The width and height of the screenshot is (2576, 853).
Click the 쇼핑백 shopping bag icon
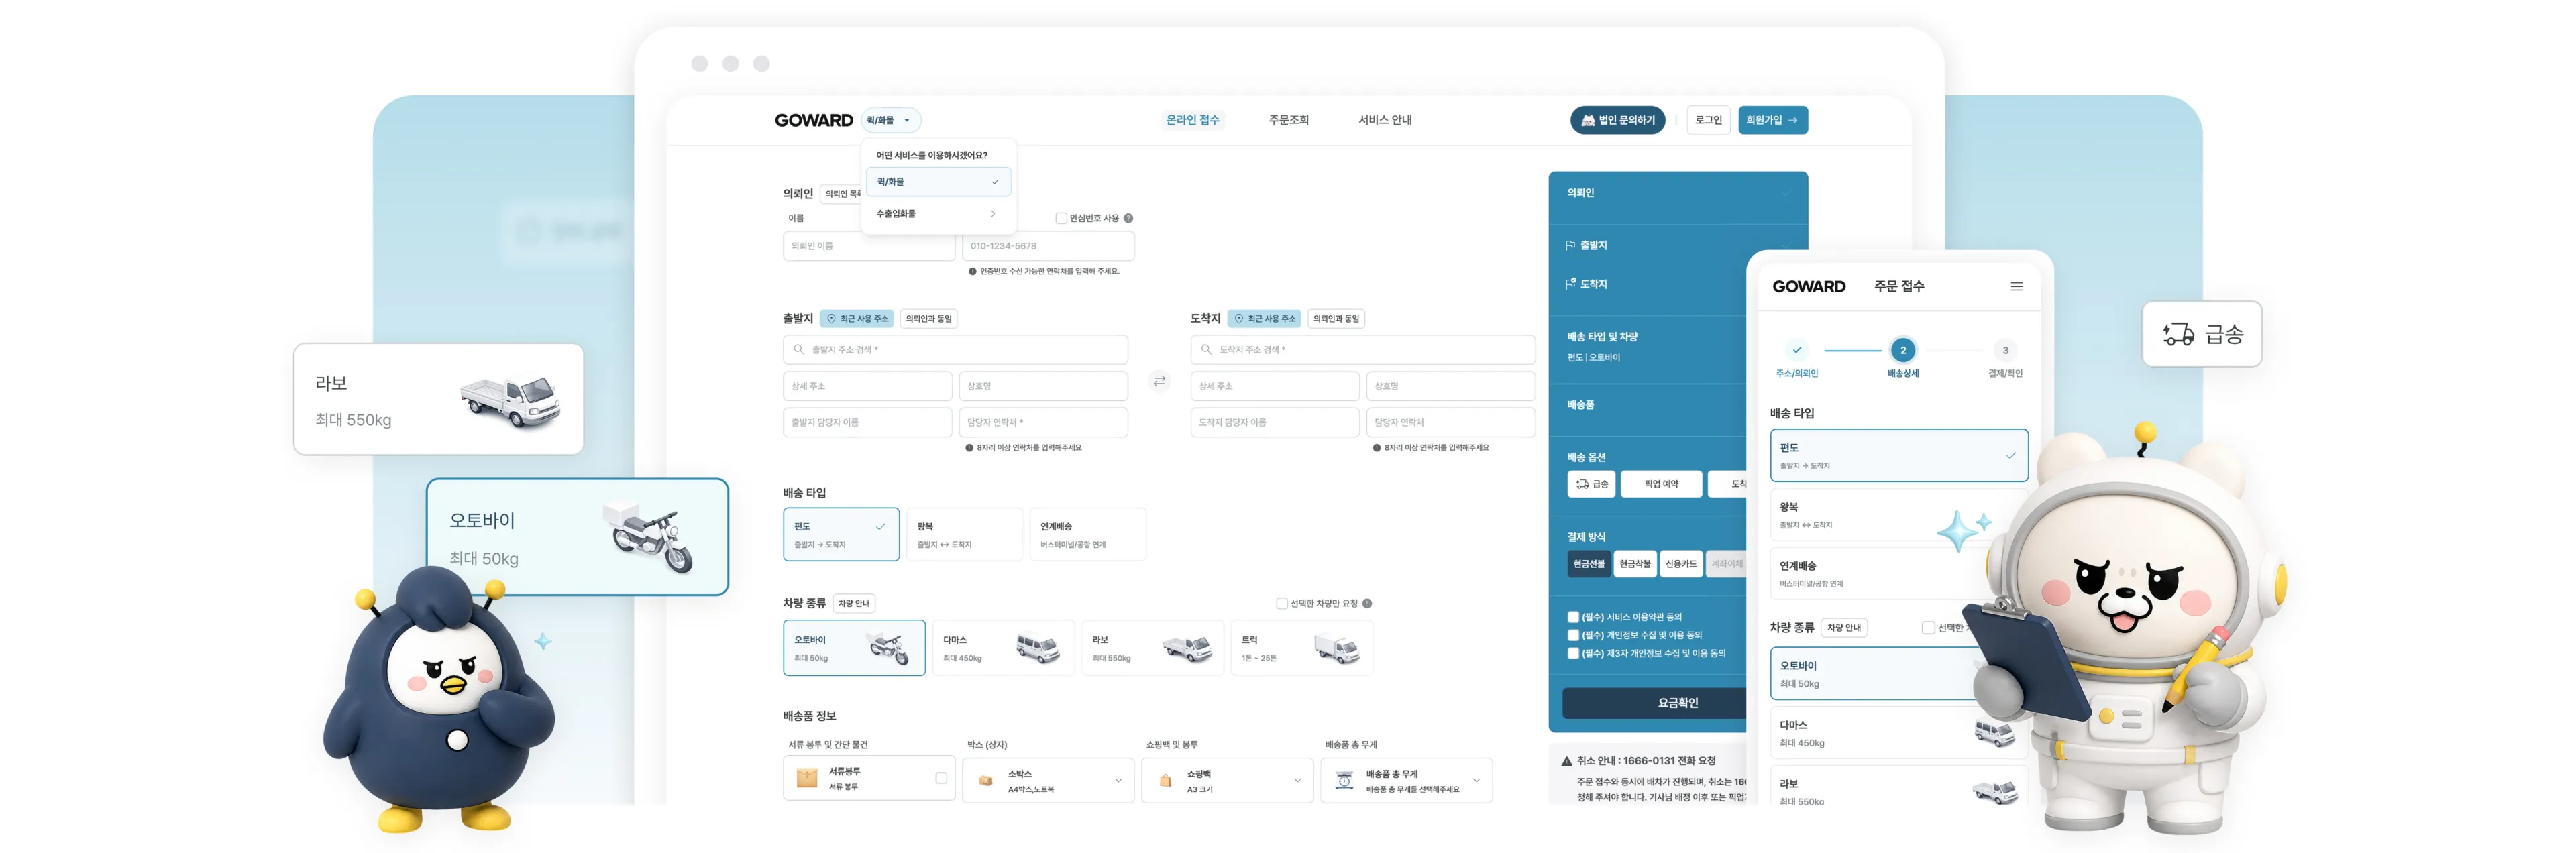(x=1165, y=781)
